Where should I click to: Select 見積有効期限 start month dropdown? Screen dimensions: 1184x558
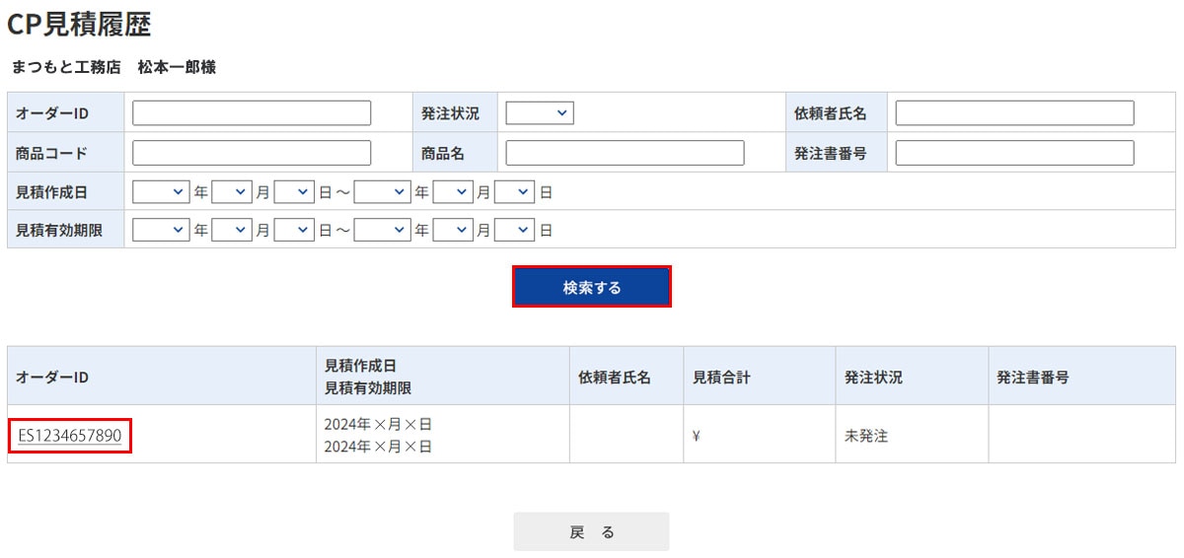point(231,230)
